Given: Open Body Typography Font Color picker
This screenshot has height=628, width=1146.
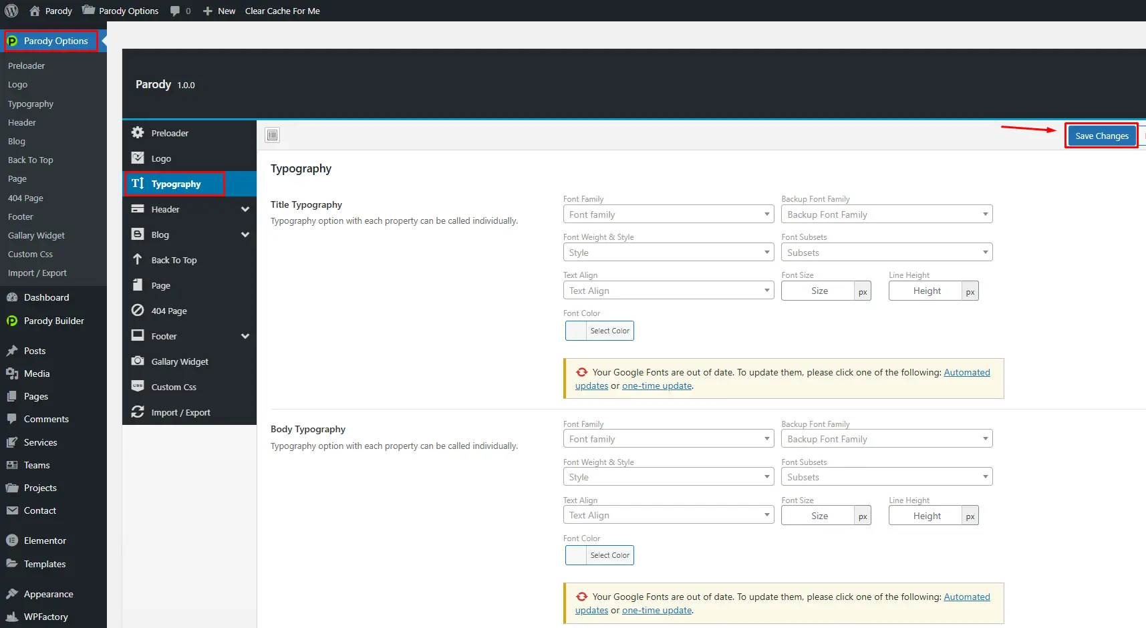Looking at the screenshot, I should tap(599, 555).
